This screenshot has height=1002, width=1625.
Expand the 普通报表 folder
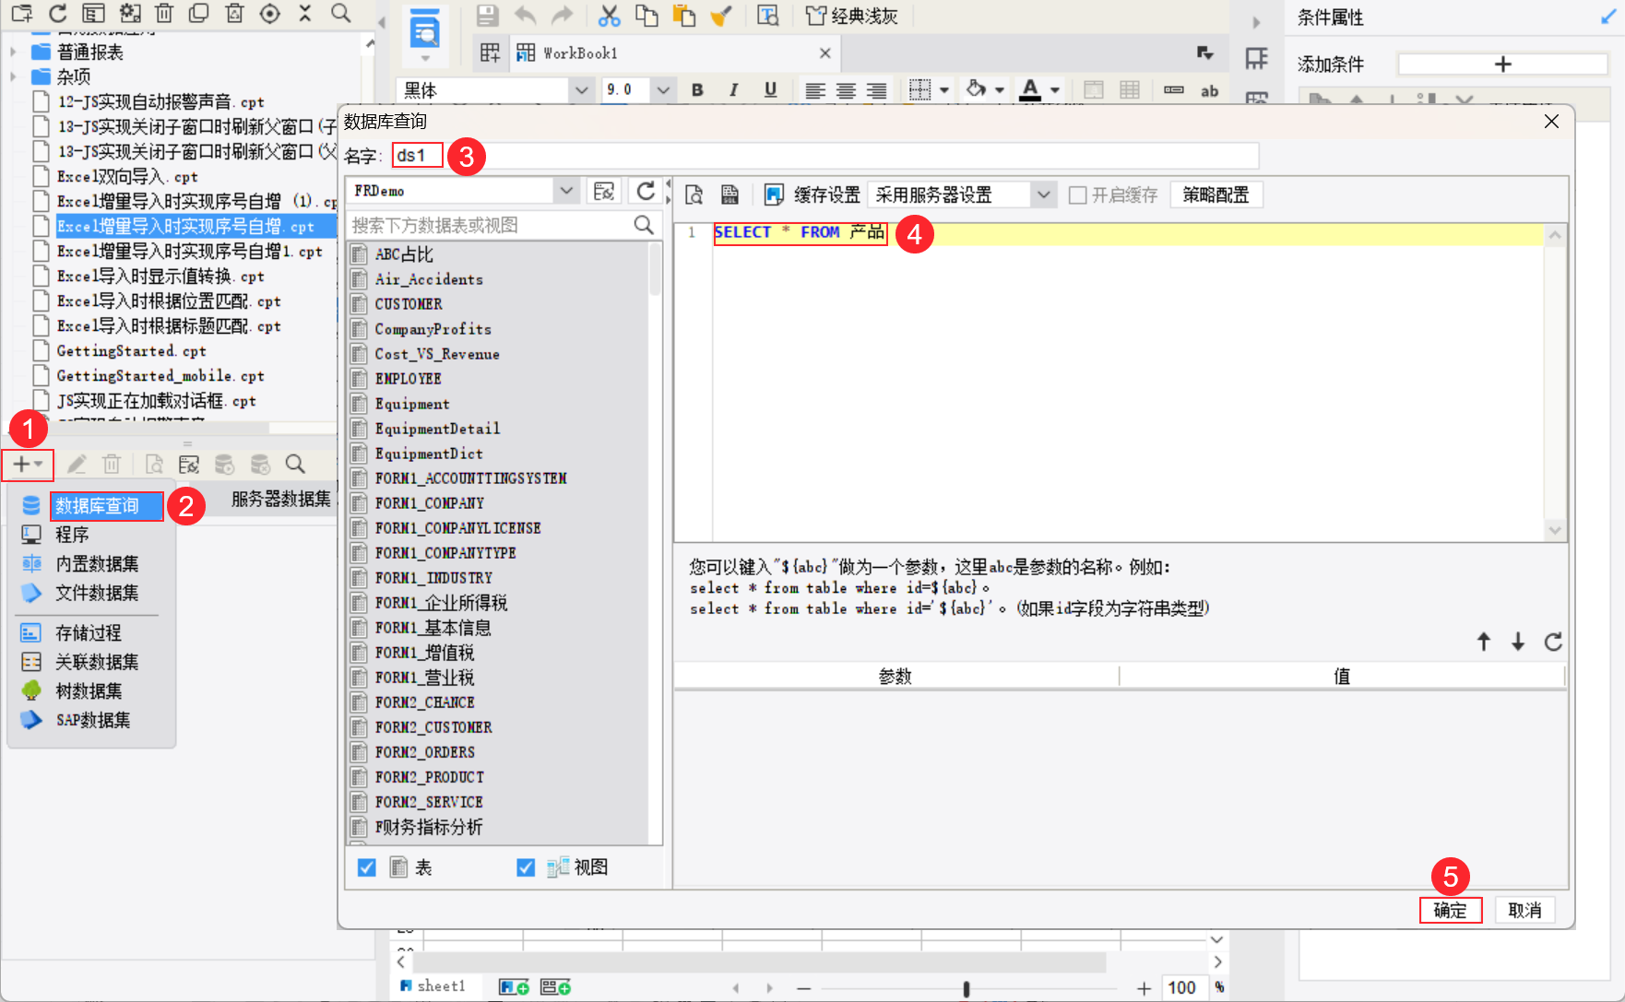click(x=13, y=52)
